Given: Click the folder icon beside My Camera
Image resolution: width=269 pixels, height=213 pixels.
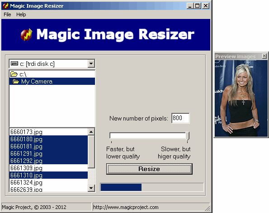Looking at the screenshot, I should (16, 81).
